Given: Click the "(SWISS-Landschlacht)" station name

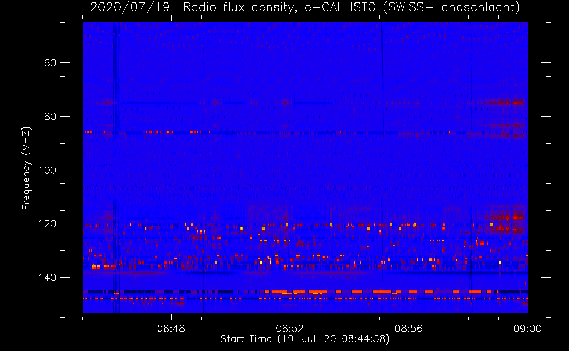Looking at the screenshot, I should click(452, 7).
